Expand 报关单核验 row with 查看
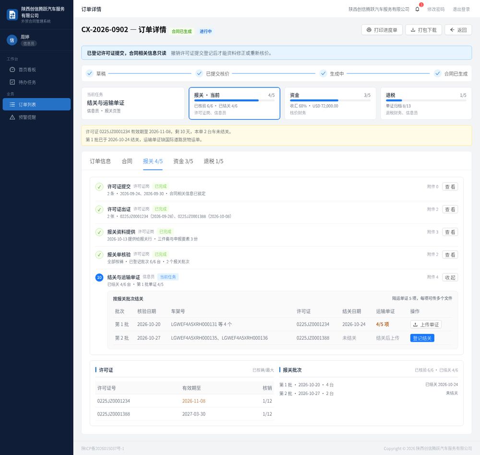Screen dimensions: 480x455 click(450, 255)
